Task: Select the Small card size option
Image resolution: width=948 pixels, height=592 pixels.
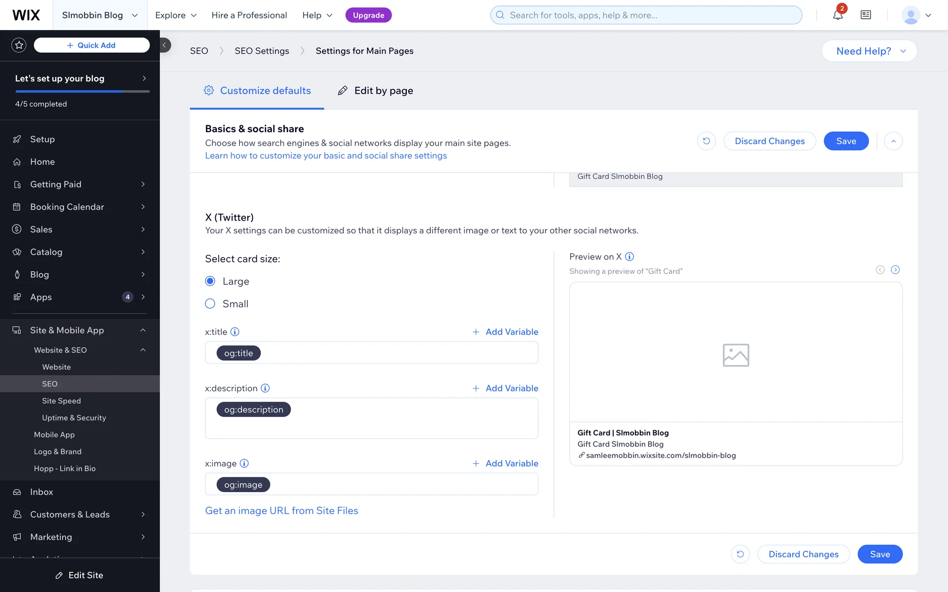Action: point(210,304)
